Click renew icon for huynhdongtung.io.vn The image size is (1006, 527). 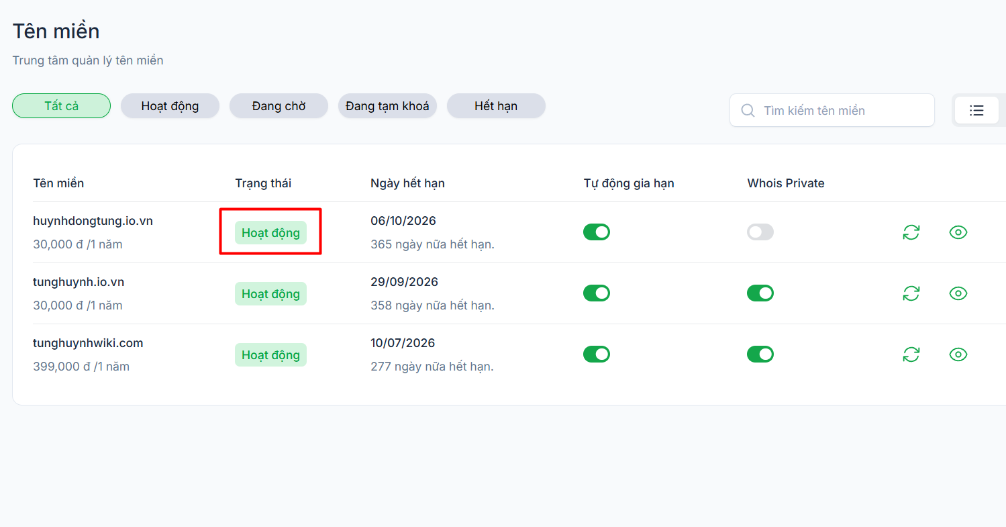tap(911, 232)
